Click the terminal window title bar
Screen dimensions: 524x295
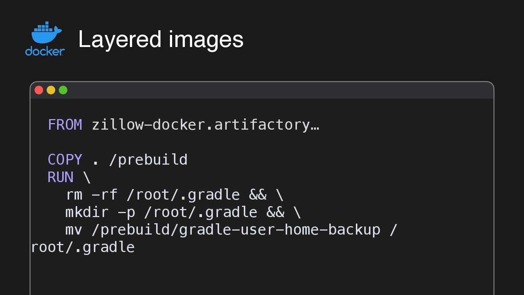262,90
